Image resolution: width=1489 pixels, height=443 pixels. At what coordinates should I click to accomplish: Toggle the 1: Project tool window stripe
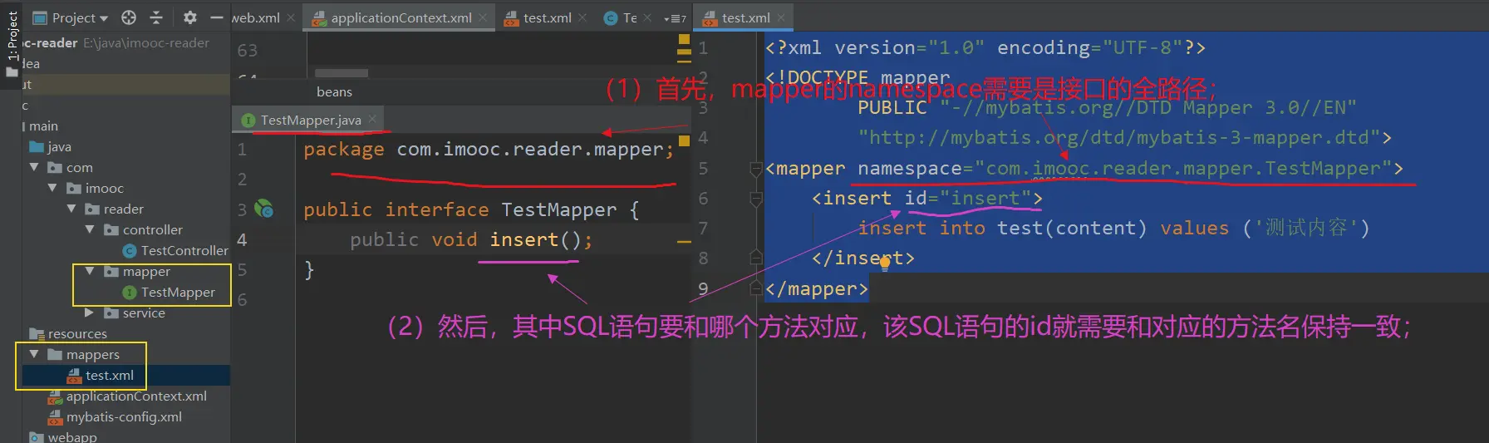tap(12, 43)
